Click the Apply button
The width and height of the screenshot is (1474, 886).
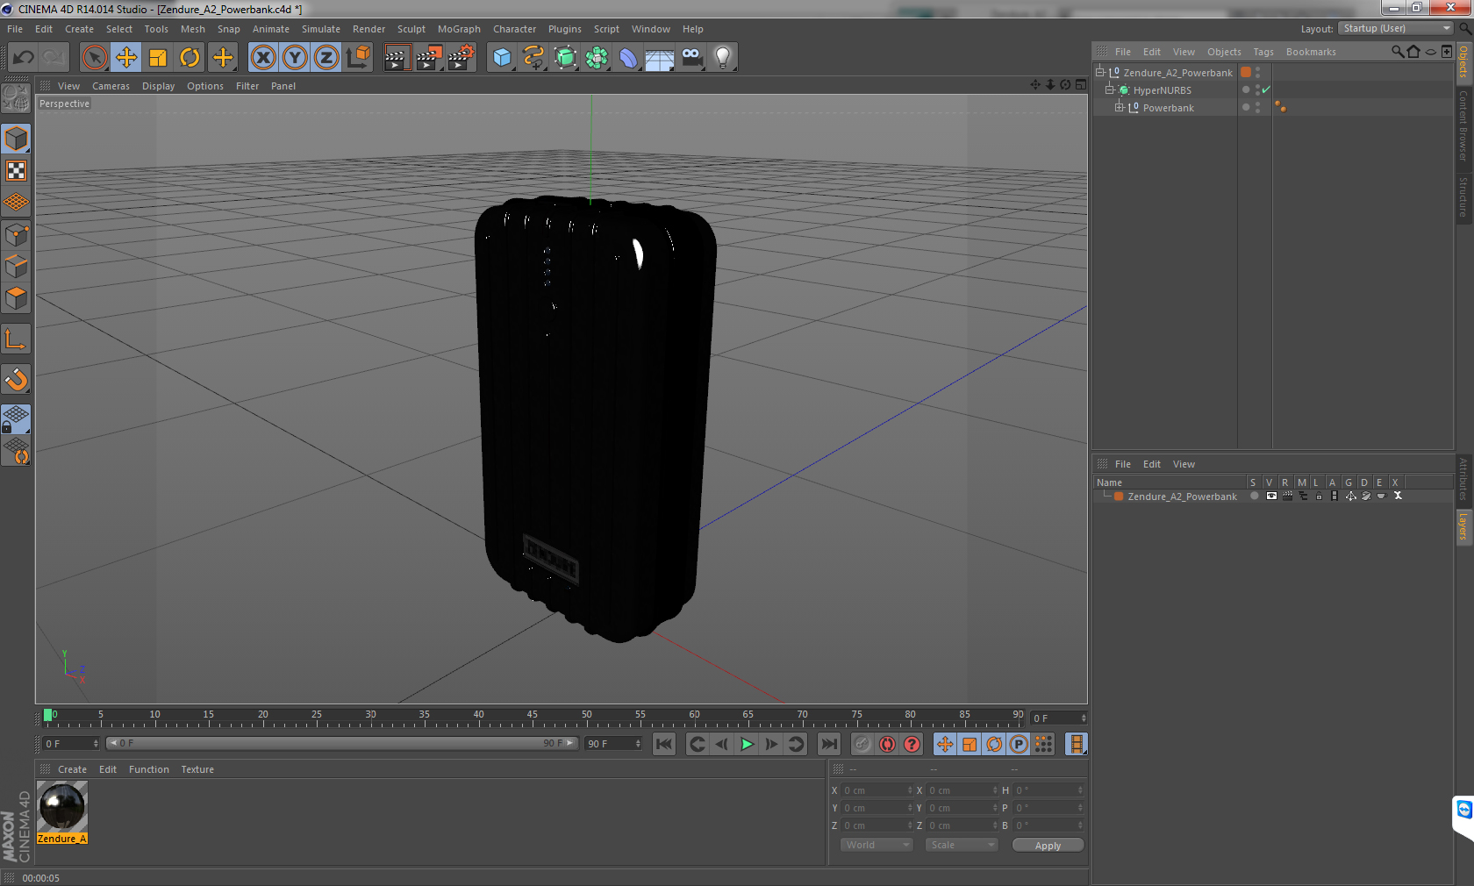coord(1048,845)
